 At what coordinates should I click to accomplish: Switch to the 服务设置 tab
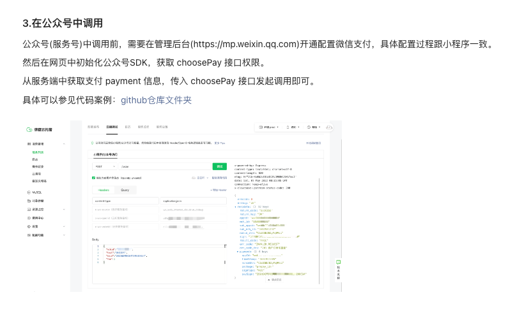[162, 127]
